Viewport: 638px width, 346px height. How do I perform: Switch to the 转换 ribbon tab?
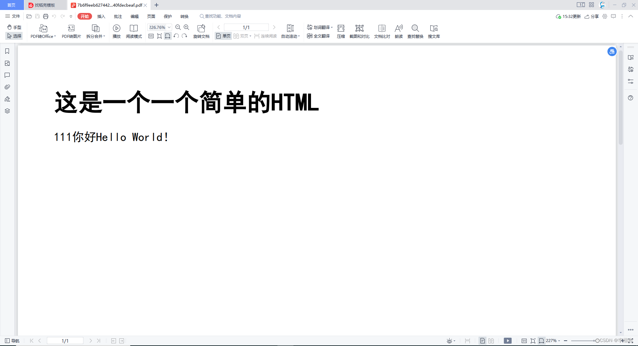point(184,16)
